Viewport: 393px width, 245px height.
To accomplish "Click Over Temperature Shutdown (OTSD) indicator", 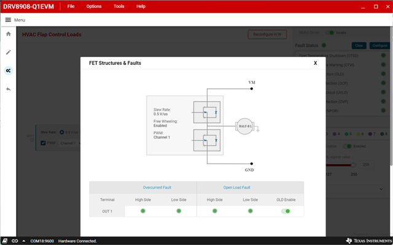I will point(383,56).
